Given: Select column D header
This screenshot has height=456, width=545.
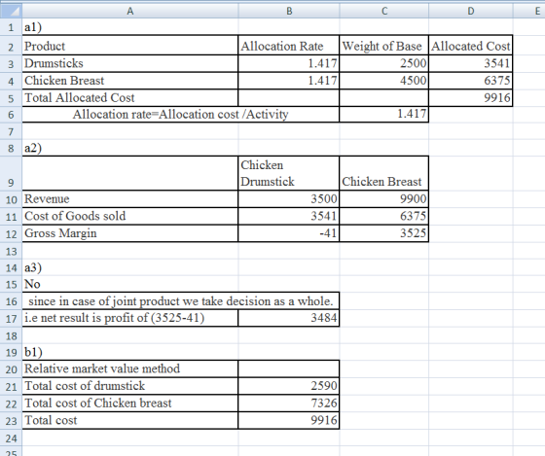Looking at the screenshot, I should (471, 11).
